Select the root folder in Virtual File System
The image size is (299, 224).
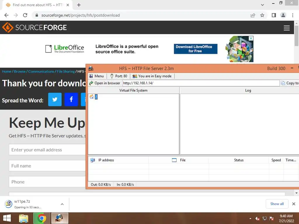96,97
